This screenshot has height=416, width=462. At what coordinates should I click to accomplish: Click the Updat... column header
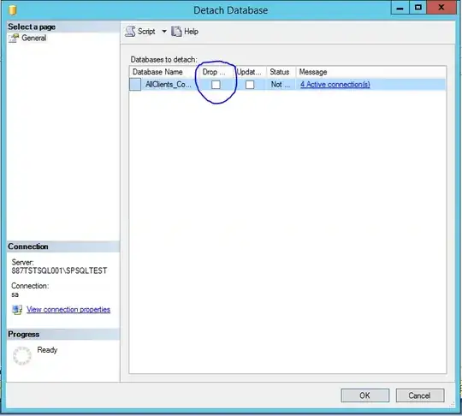[251, 72]
